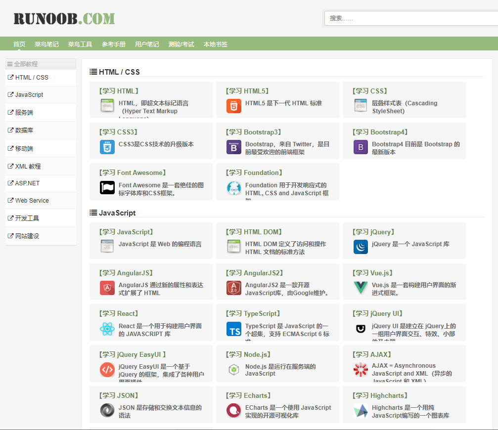The height and width of the screenshot is (430, 498).
Task: Click the JavaScript section heading
Action: click(x=113, y=213)
